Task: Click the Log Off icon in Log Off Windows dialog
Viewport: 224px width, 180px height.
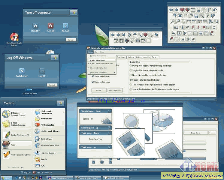Action: pyautogui.click(x=42, y=71)
